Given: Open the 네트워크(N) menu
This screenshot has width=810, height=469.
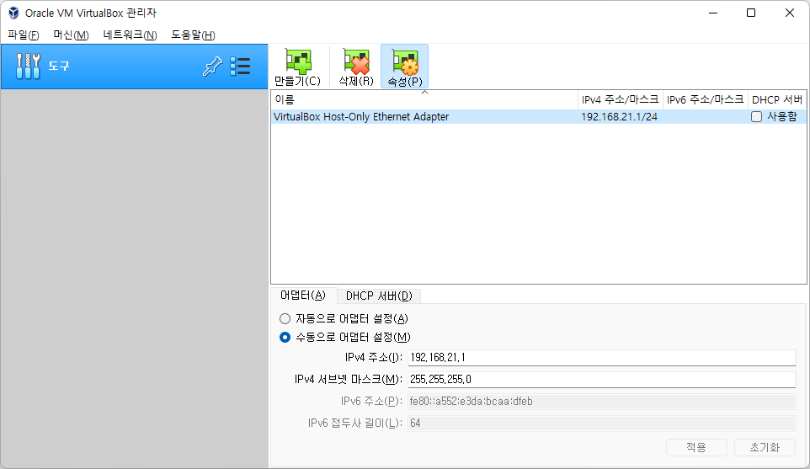Looking at the screenshot, I should [130, 35].
